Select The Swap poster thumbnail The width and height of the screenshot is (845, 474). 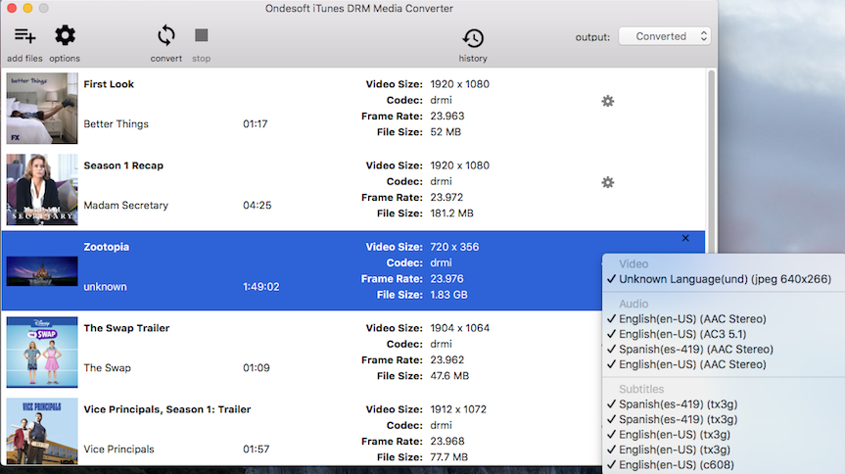click(42, 353)
